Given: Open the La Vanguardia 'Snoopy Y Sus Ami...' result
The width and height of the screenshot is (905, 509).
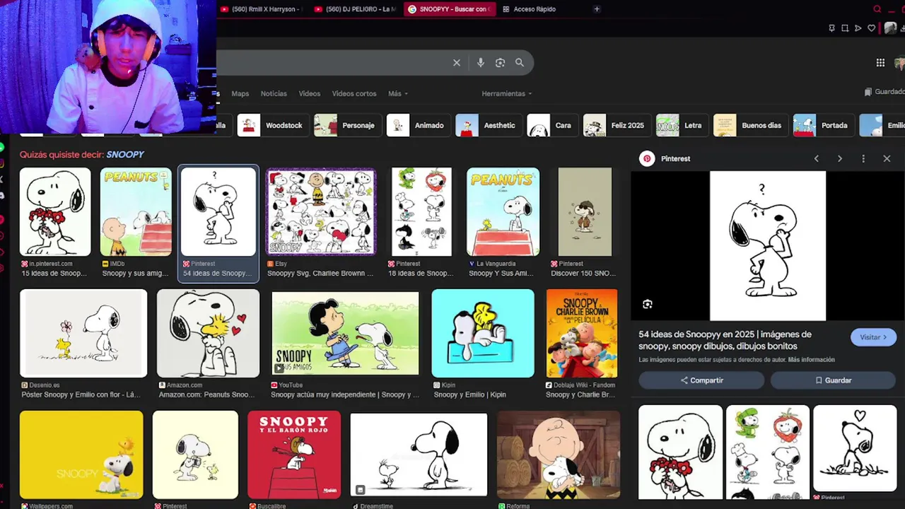Looking at the screenshot, I should point(503,223).
